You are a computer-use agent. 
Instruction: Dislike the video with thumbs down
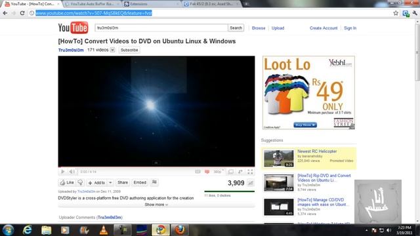(x=80, y=182)
